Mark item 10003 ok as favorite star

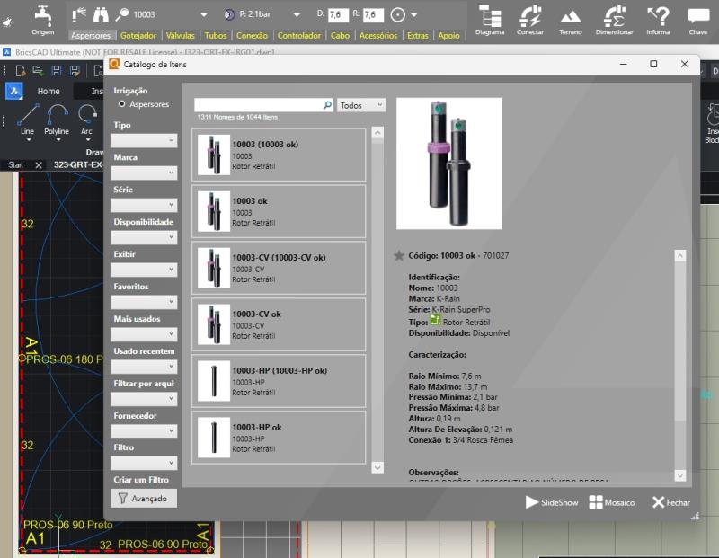point(399,256)
